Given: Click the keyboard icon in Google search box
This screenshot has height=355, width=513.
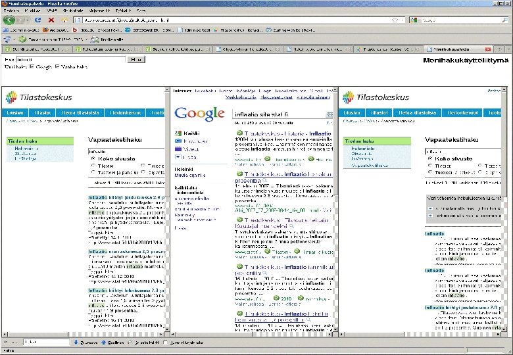Looking at the screenshot, I should [x=329, y=114].
